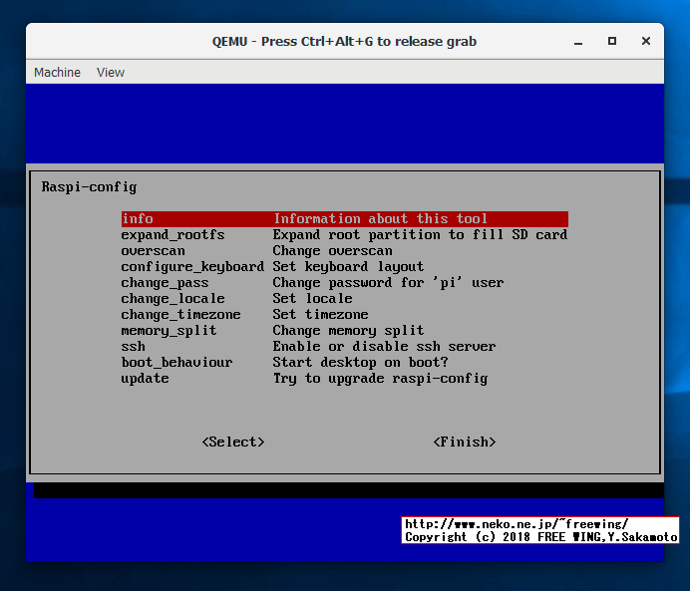The image size is (690, 591).
Task: Click 'Start desktop on boot?' description
Action: point(360,362)
